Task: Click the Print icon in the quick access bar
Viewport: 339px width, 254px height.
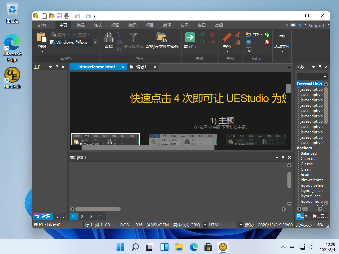Action: click(67, 16)
